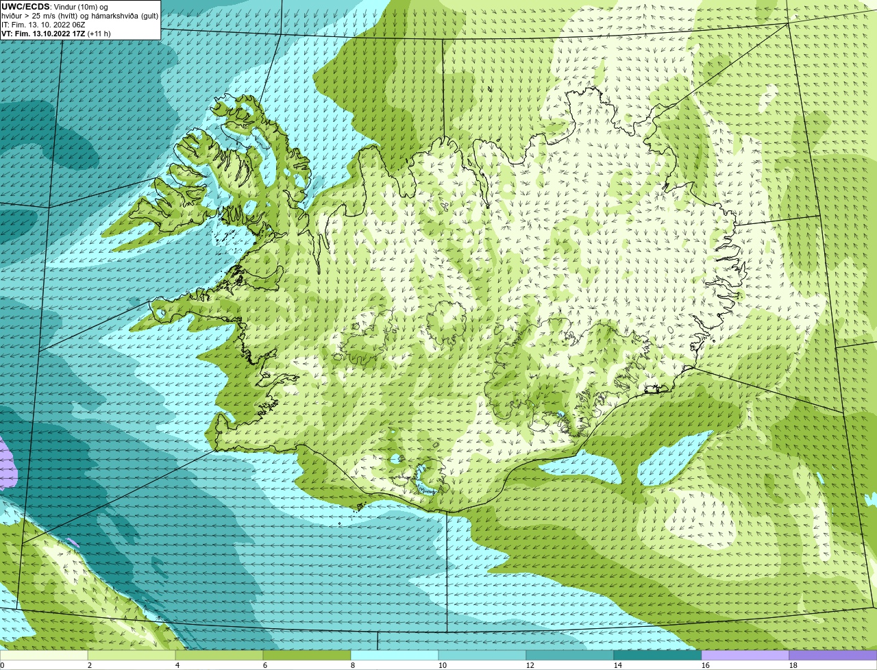Screen dimensions: 877x670
Task: Click the legend scale label '16'
Action: (x=706, y=665)
